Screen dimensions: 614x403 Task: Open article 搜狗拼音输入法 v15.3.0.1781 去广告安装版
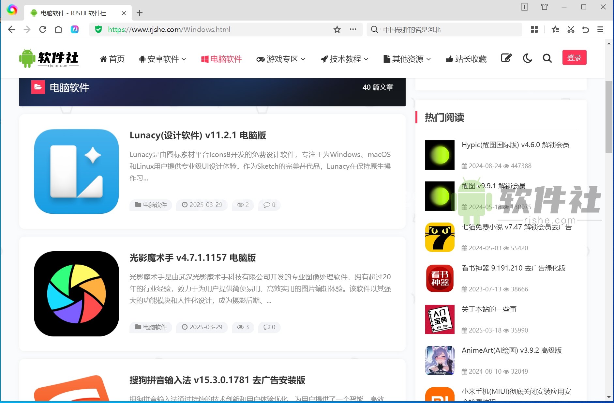point(217,380)
